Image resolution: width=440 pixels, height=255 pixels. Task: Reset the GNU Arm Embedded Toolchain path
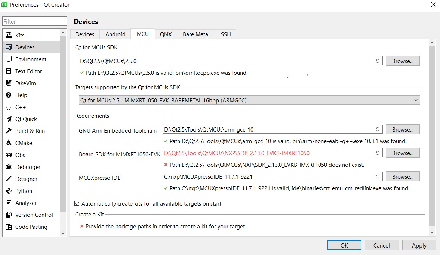pos(378,129)
